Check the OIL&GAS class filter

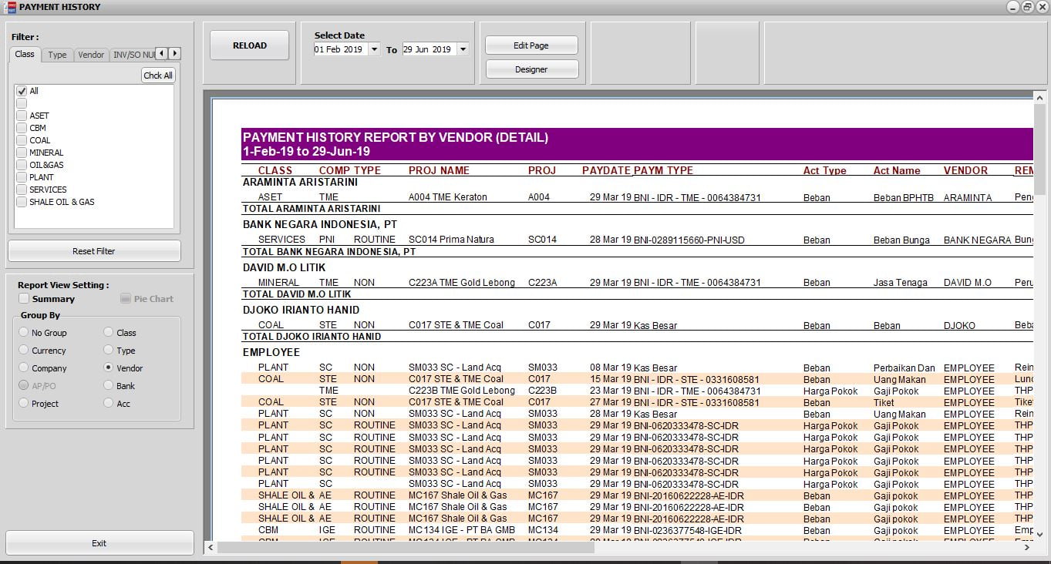coord(22,165)
